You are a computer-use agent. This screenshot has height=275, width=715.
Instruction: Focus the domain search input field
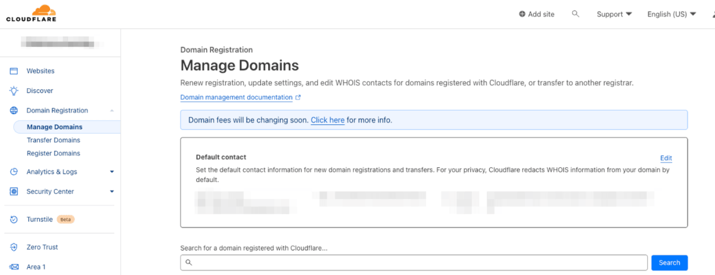point(414,262)
